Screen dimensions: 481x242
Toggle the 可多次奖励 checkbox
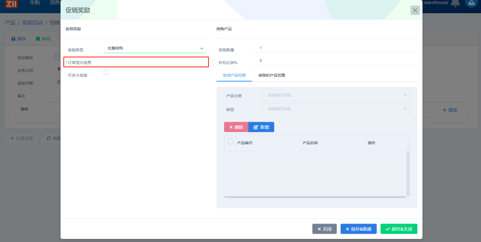pyautogui.click(x=106, y=72)
